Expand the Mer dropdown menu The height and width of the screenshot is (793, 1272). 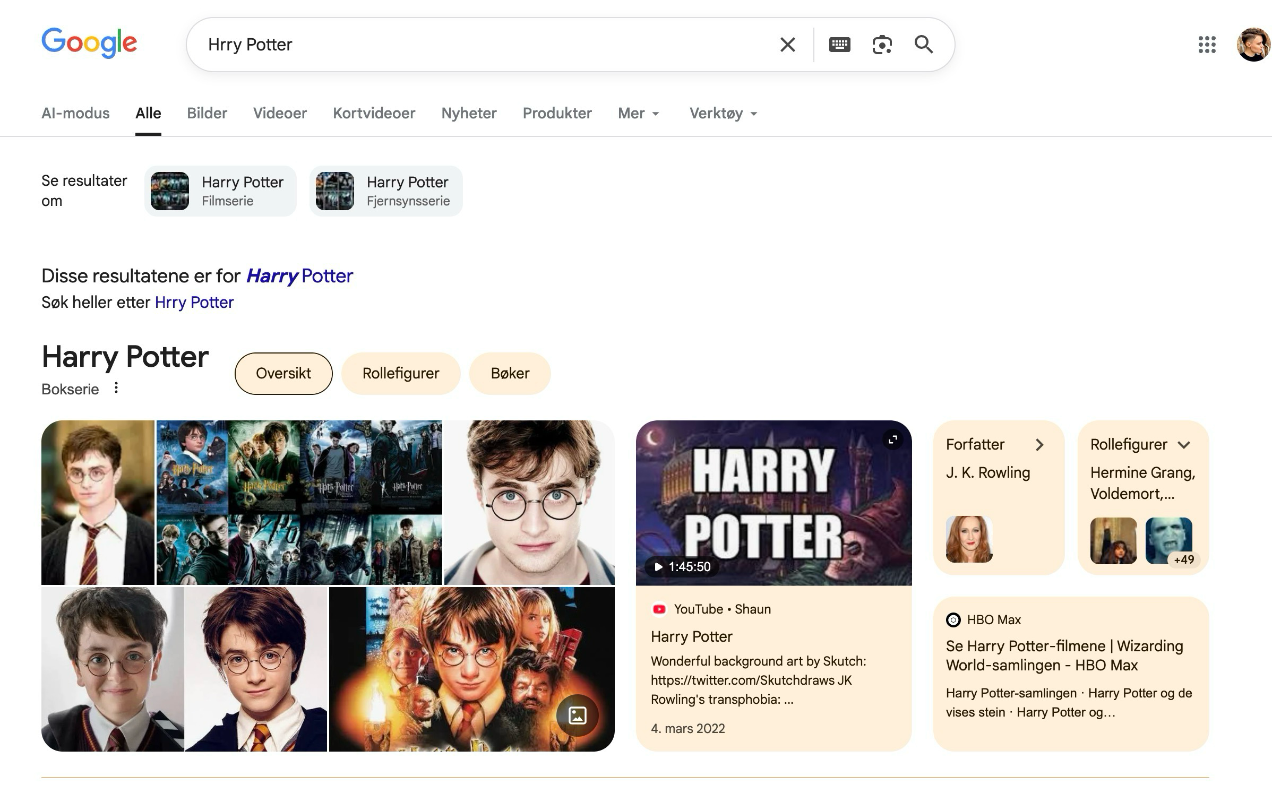coord(639,113)
